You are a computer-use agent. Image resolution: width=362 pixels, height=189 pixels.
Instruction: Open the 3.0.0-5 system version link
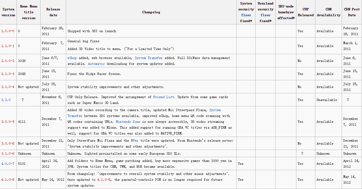point(8,122)
